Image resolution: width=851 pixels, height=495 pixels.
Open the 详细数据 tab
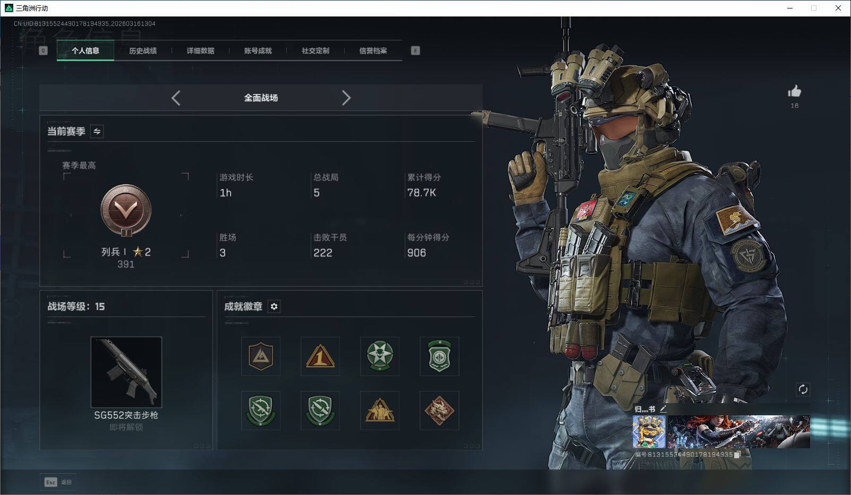200,50
